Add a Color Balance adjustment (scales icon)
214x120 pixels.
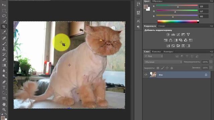pos(171,40)
